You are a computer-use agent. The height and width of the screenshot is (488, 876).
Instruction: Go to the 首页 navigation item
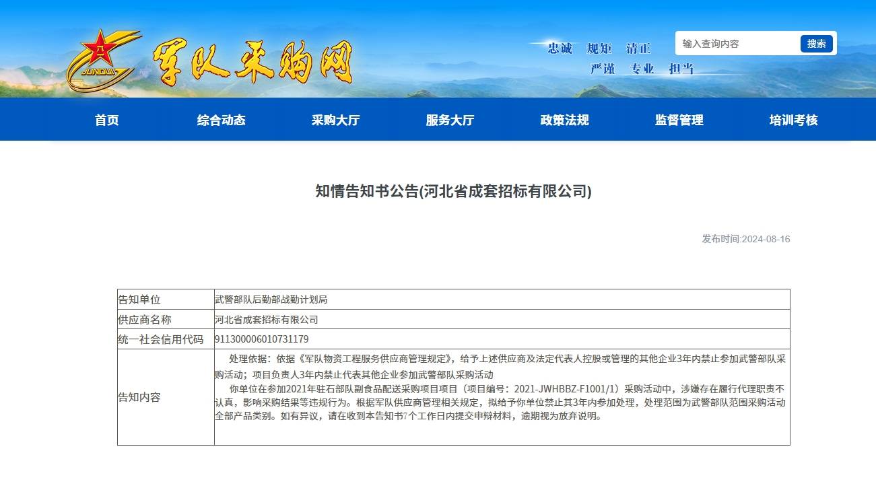pyautogui.click(x=106, y=120)
